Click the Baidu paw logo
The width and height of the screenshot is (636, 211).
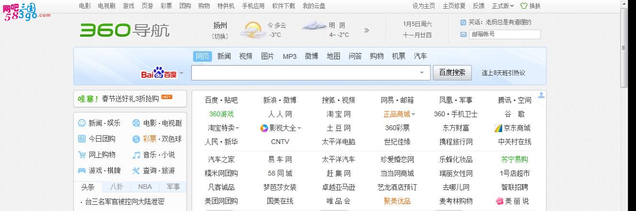pyautogui.click(x=159, y=73)
